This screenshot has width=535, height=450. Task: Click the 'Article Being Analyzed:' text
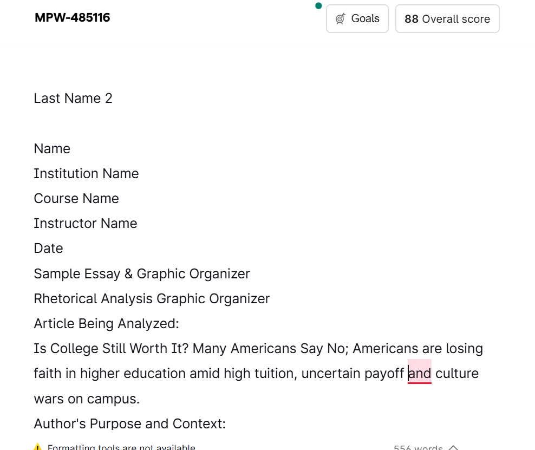(107, 323)
